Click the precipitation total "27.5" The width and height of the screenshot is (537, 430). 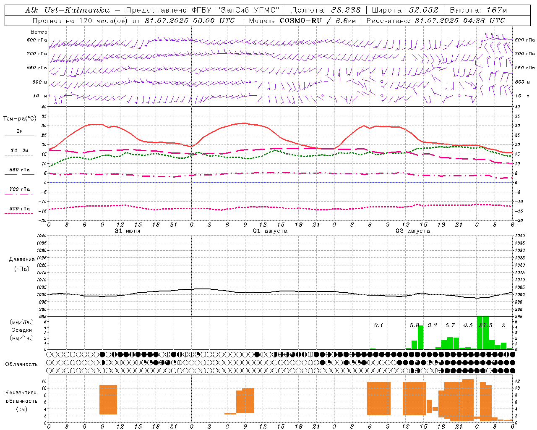[486, 325]
